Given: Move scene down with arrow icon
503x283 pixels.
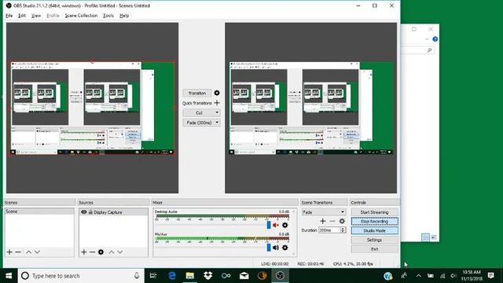Looking at the screenshot, I should click(37, 252).
